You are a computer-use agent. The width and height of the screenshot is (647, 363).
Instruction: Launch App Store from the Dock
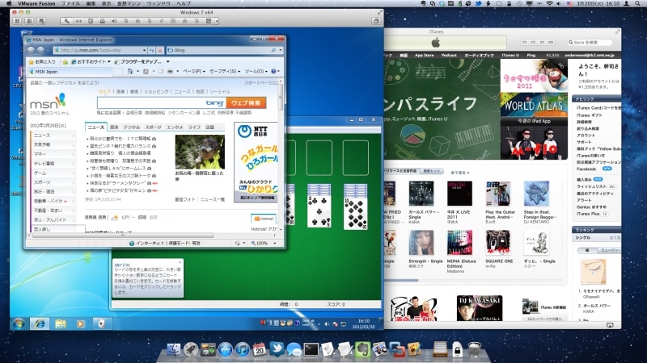click(226, 349)
